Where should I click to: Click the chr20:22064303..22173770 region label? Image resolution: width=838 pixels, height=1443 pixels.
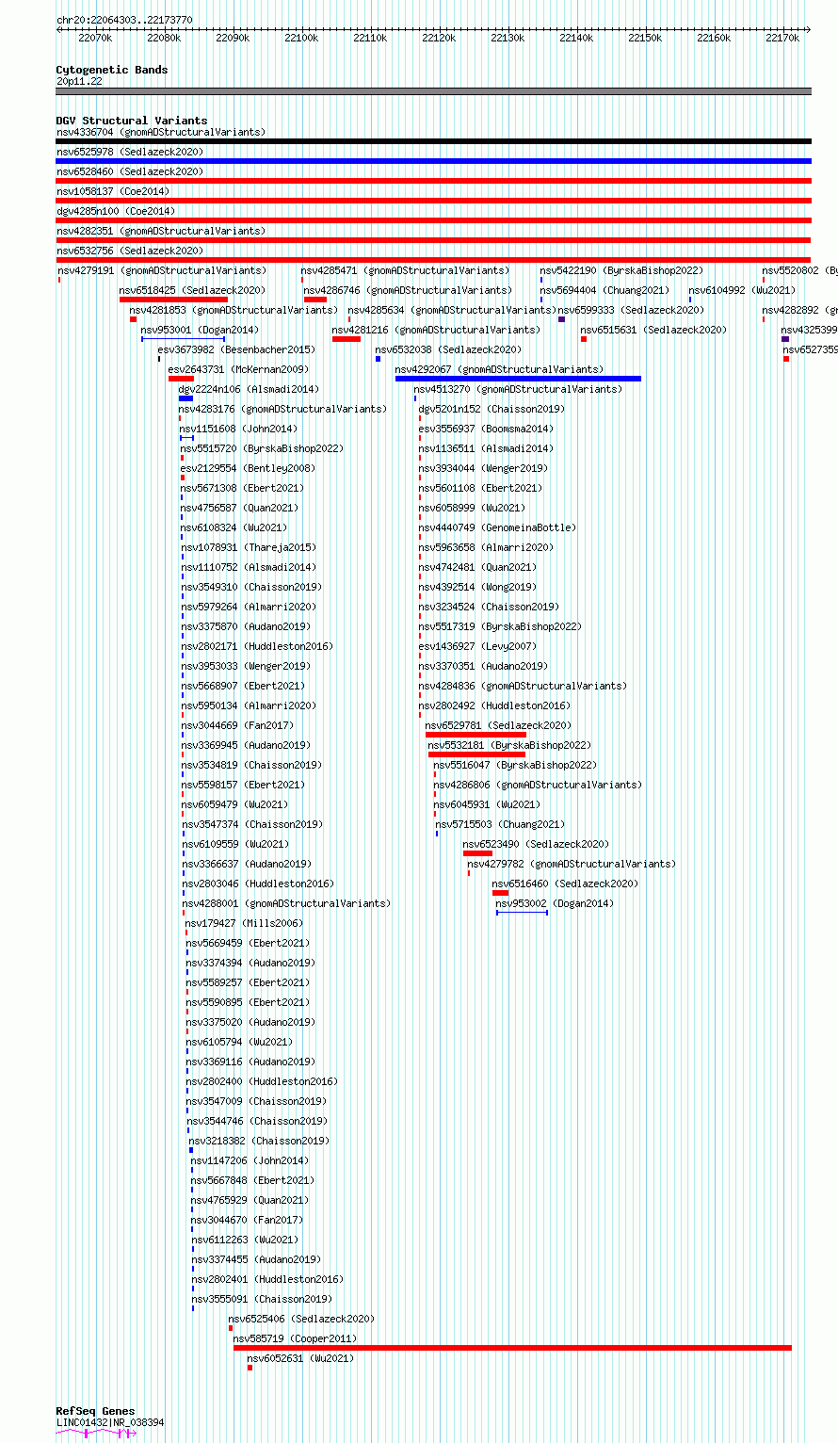click(x=124, y=20)
